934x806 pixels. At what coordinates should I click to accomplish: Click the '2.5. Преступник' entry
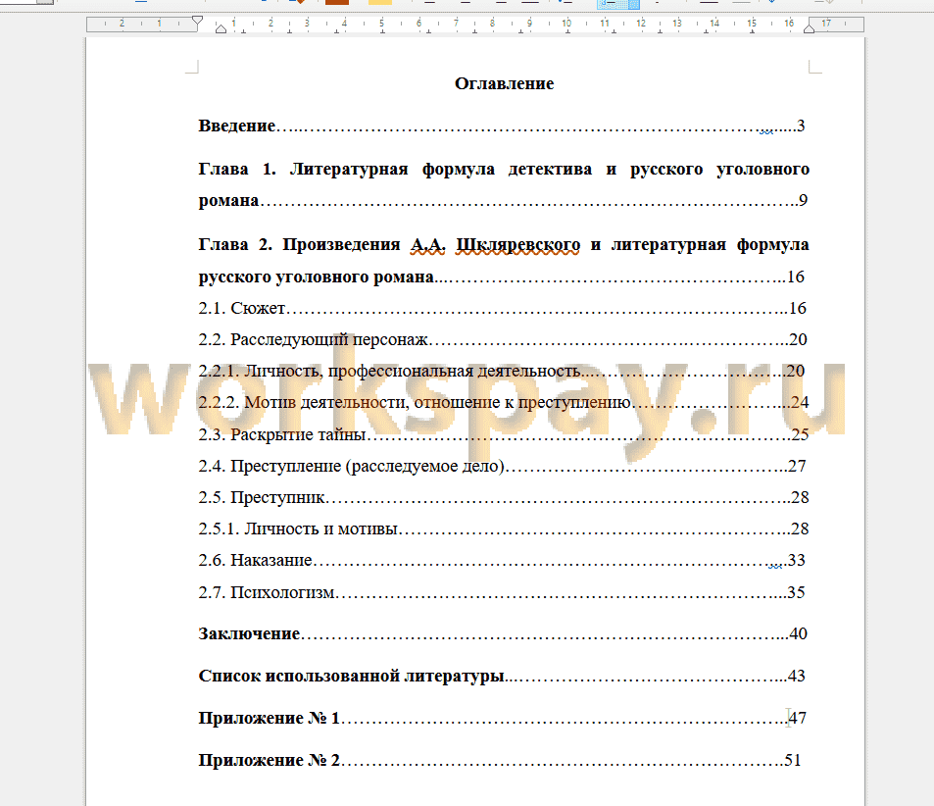coord(504,497)
